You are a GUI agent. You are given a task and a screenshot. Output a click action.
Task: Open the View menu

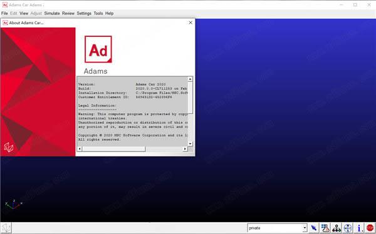click(x=24, y=13)
